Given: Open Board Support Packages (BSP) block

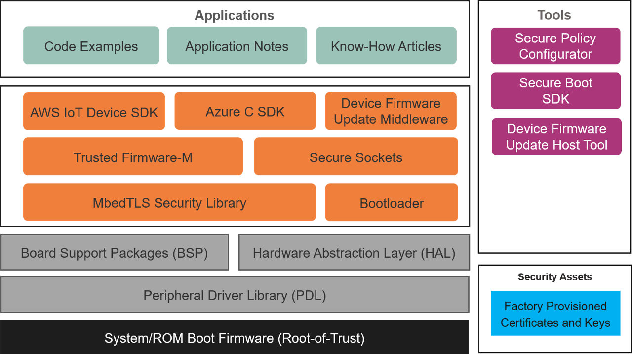Looking at the screenshot, I should click(x=115, y=252).
